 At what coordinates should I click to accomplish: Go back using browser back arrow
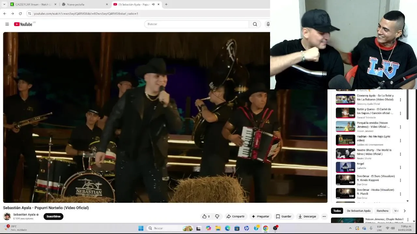point(5,14)
